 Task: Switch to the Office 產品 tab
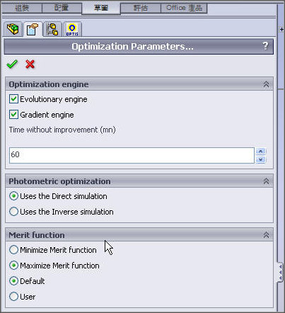184,8
